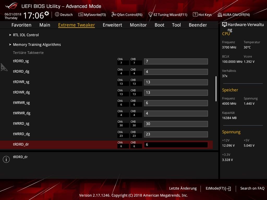Switch to the Monitor tab

[138, 25]
